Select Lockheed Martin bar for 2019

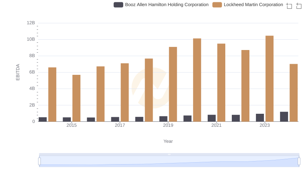(173, 84)
